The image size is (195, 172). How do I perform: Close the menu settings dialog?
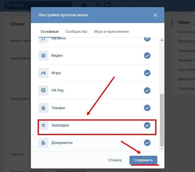155,15
